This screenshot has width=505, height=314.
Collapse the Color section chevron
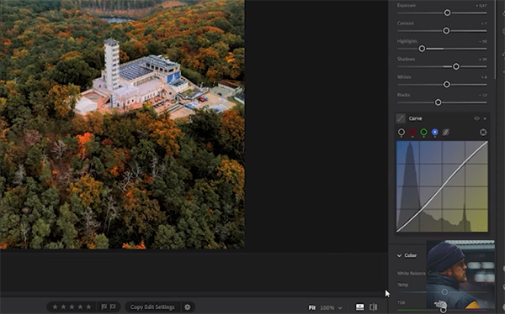pyautogui.click(x=399, y=255)
